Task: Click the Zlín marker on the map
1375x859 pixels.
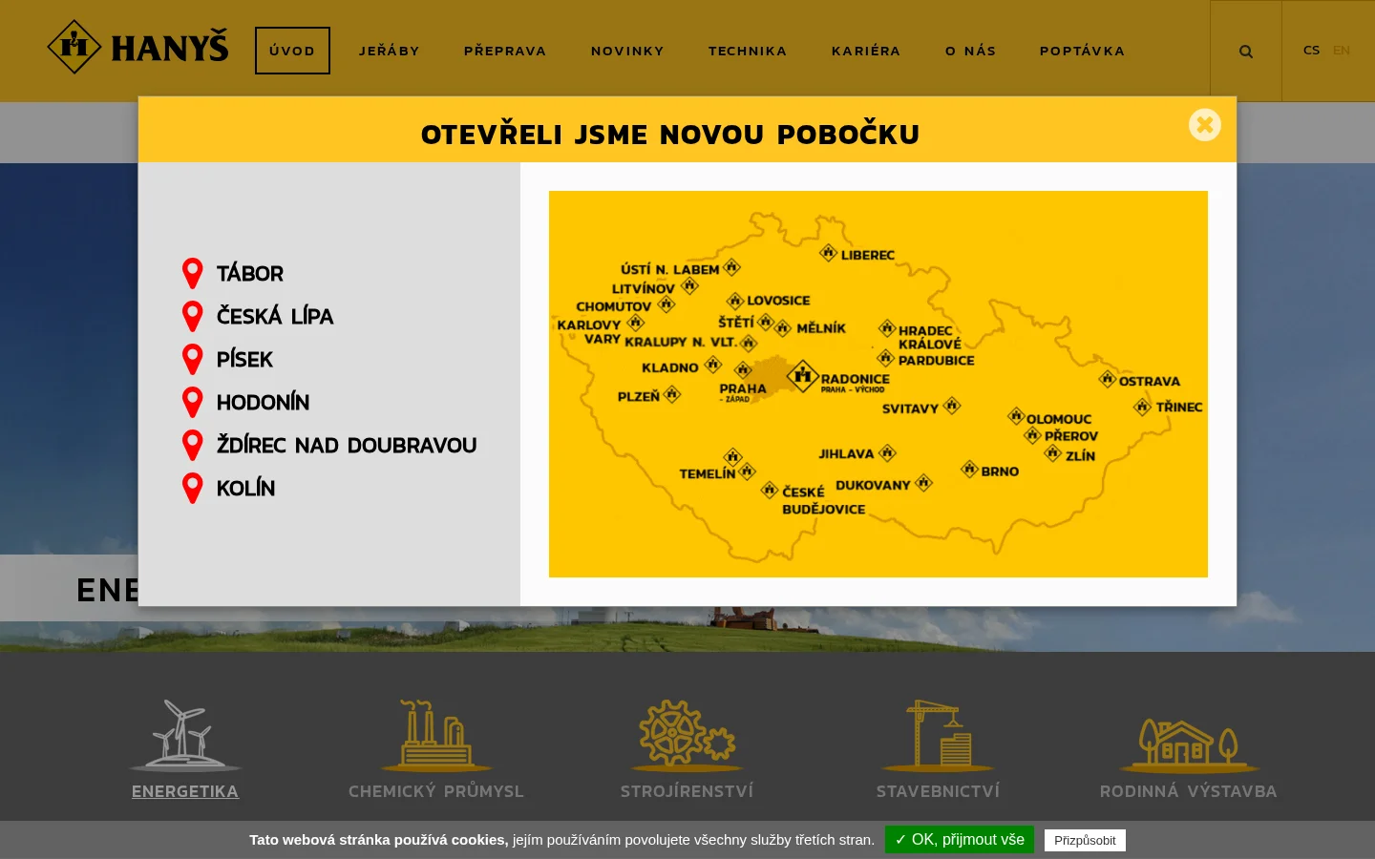Action: pos(1053,452)
